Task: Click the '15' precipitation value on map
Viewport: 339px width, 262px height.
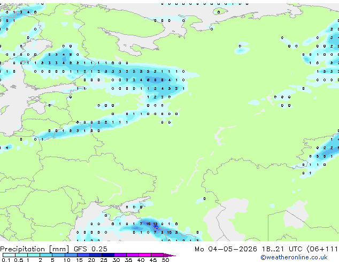Action: (x=148, y=224)
